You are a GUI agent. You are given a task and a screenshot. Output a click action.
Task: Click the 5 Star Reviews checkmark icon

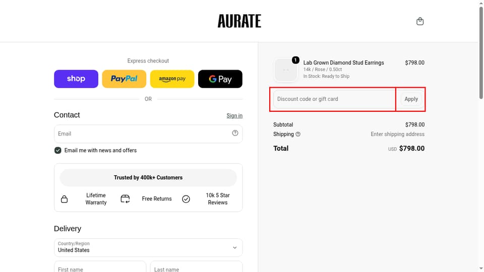186,199
